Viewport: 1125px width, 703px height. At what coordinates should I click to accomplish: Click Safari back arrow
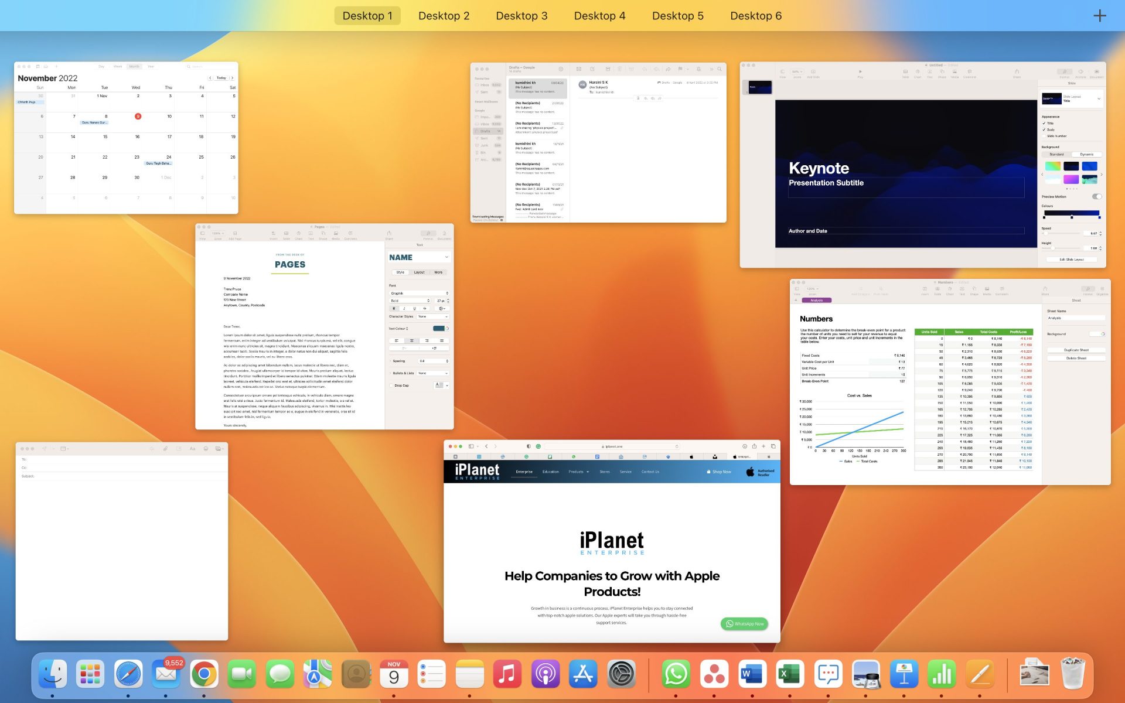(x=486, y=446)
